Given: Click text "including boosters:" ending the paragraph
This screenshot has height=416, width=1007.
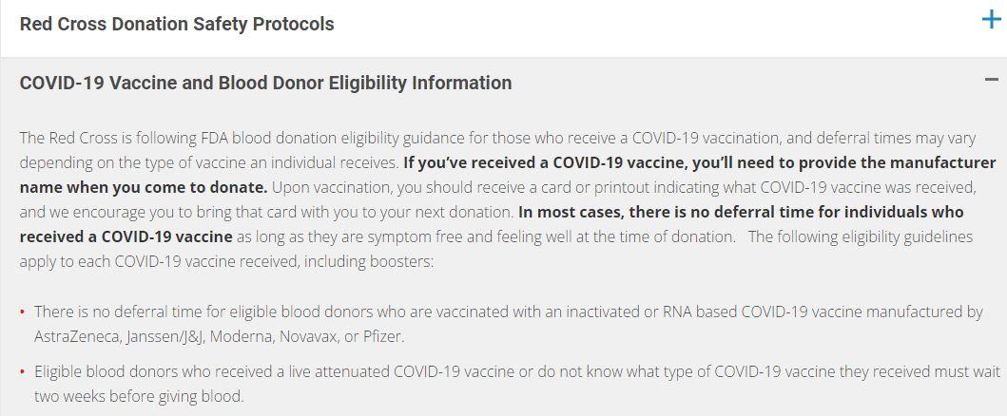Looking at the screenshot, I should pyautogui.click(x=373, y=261).
